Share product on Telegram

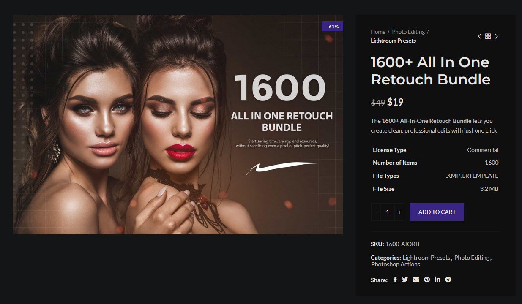click(x=448, y=280)
